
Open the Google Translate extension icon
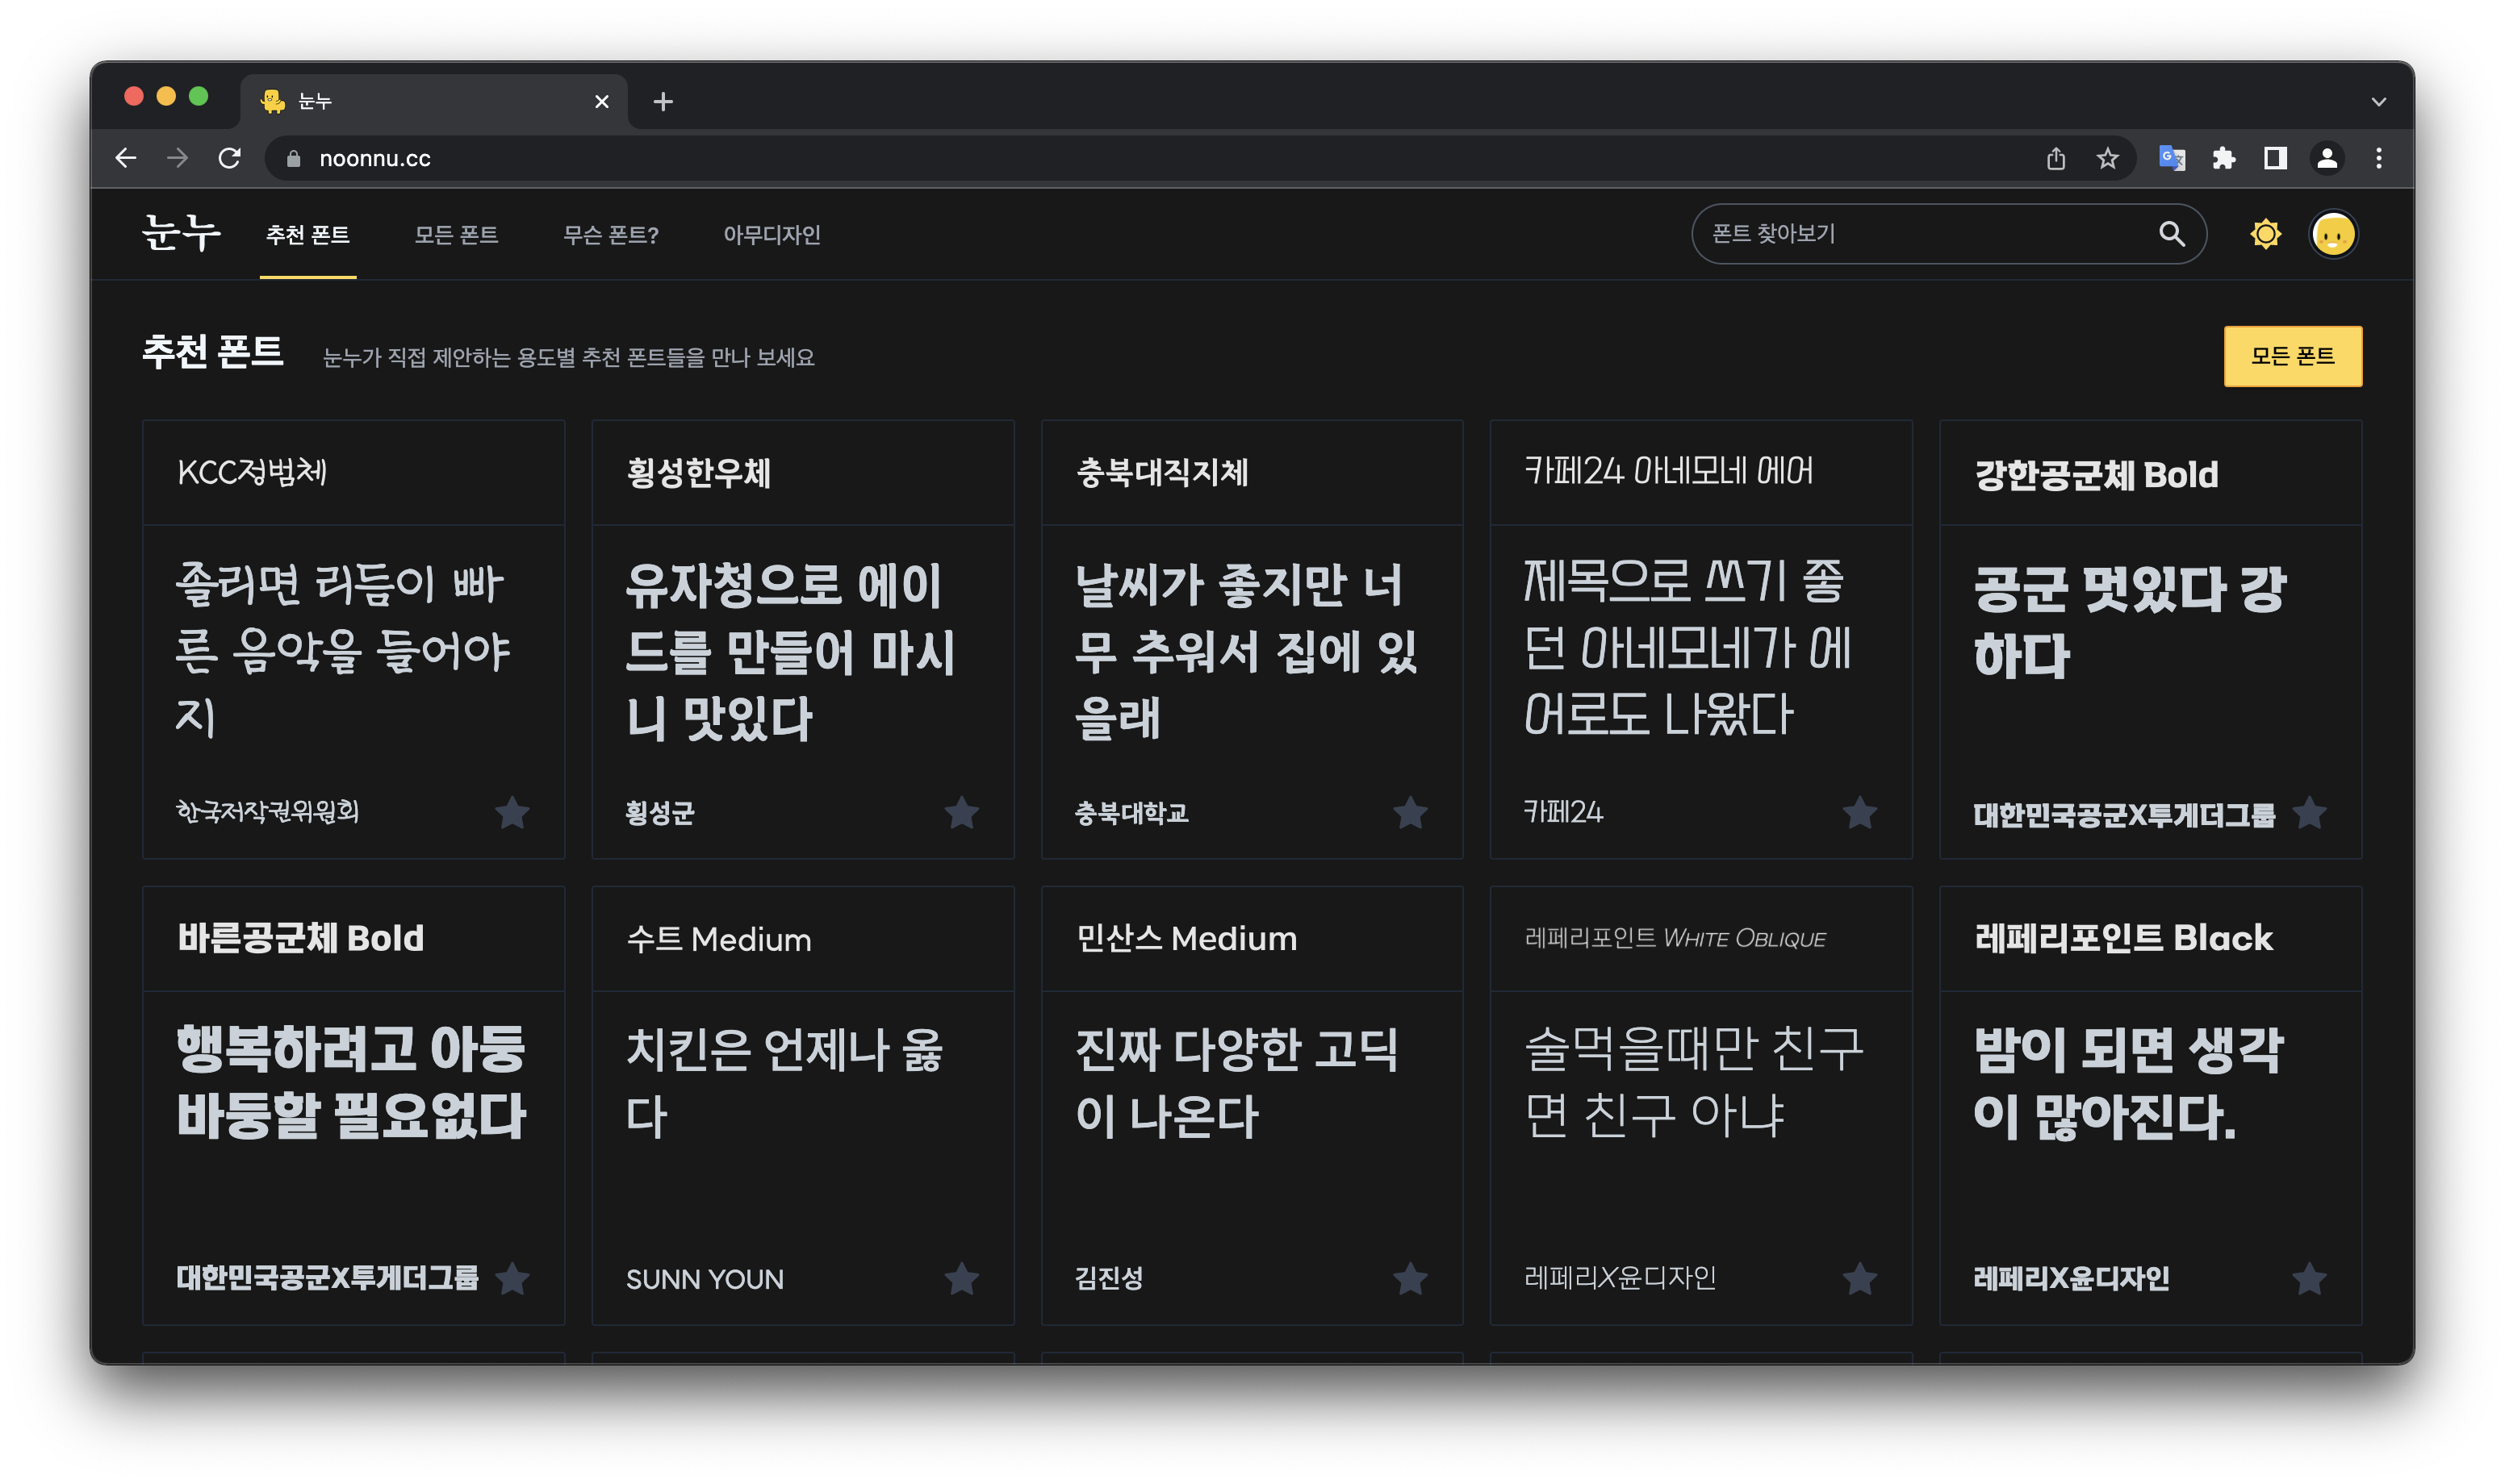pos(2171,158)
